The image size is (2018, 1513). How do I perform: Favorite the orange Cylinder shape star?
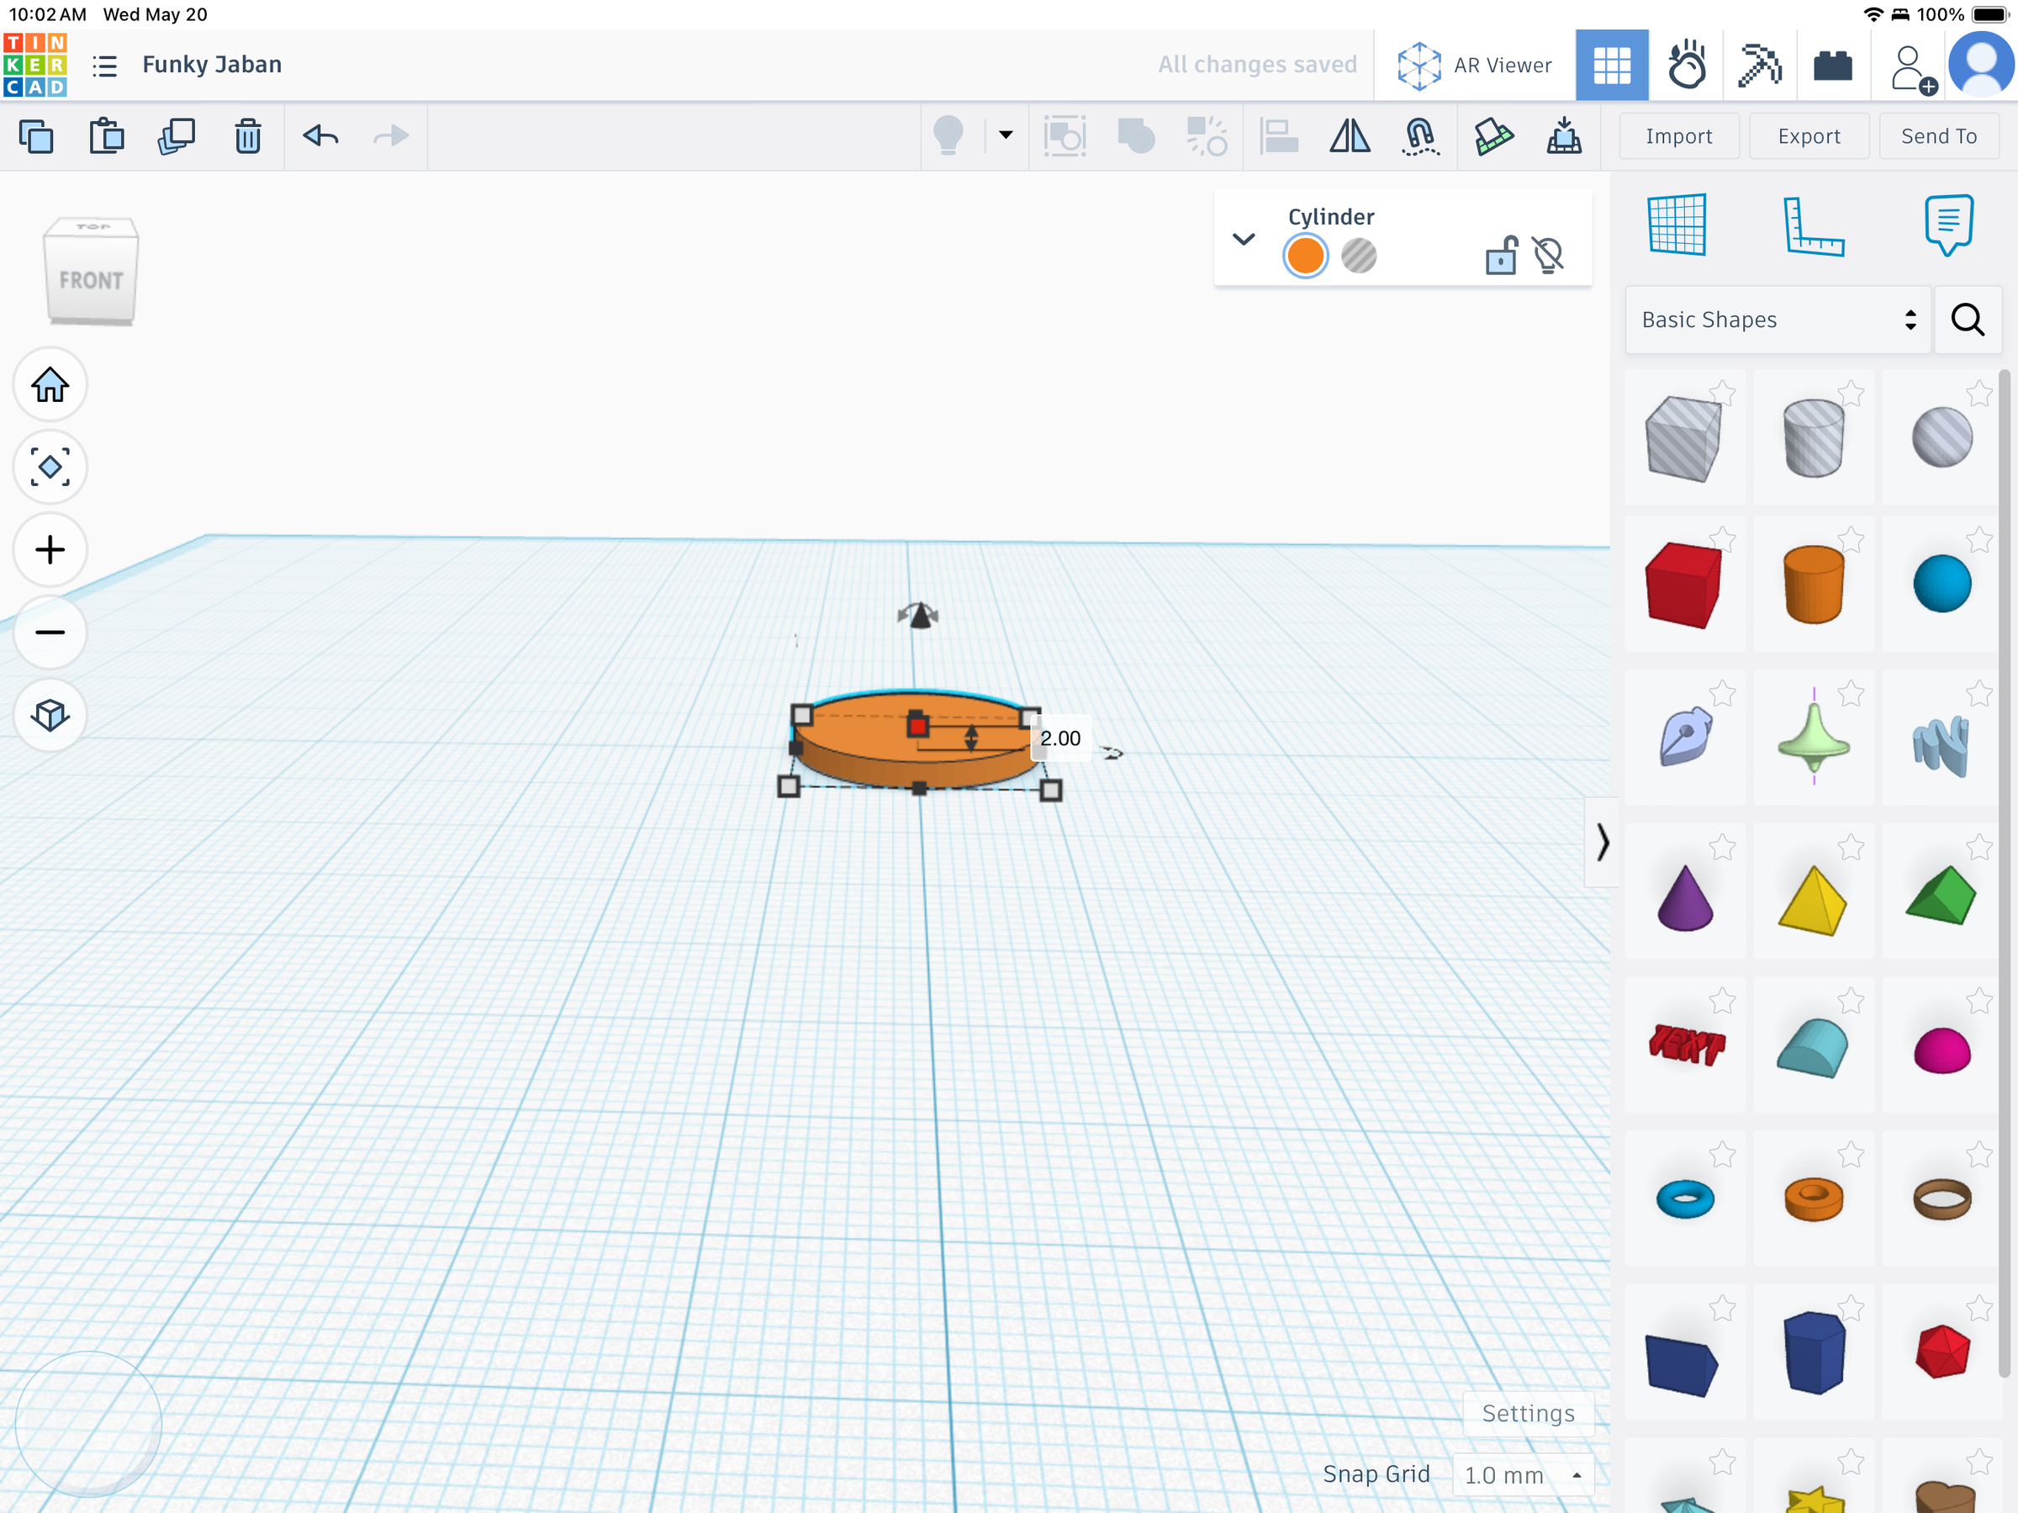(x=1851, y=540)
